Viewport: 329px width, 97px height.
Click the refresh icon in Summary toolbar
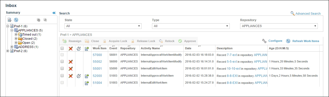16,20
